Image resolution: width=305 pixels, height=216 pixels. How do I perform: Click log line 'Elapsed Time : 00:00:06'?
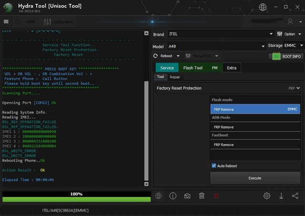click(28, 180)
